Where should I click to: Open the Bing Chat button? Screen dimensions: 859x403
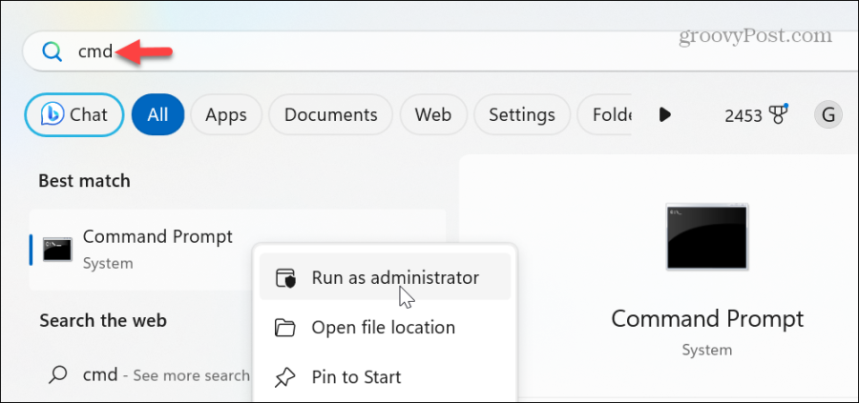coord(73,115)
